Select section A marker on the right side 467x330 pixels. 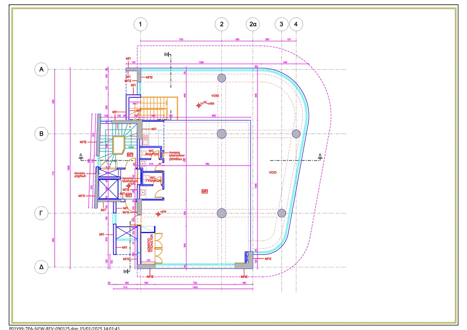[x=320, y=156]
